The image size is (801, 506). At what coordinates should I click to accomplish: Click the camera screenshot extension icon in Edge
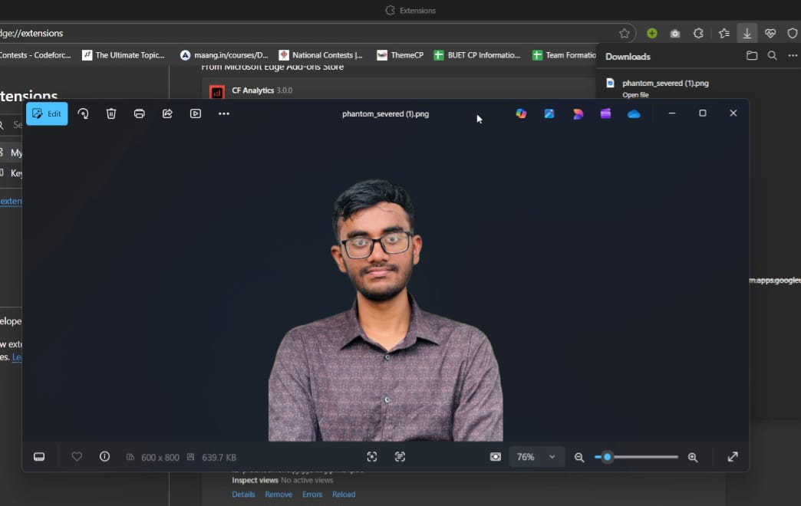click(675, 33)
